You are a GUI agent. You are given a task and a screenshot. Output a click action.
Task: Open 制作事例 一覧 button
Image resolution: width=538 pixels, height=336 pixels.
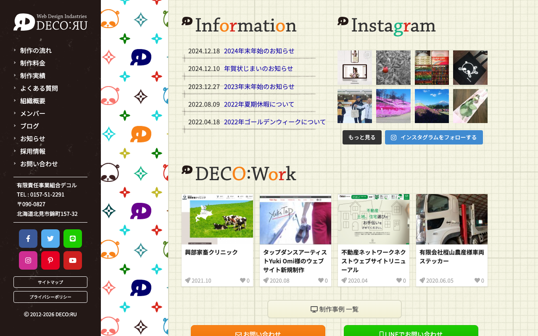335,309
